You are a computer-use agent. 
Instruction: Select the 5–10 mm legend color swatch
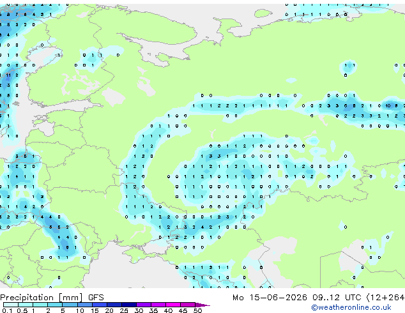pyautogui.click(x=70, y=305)
